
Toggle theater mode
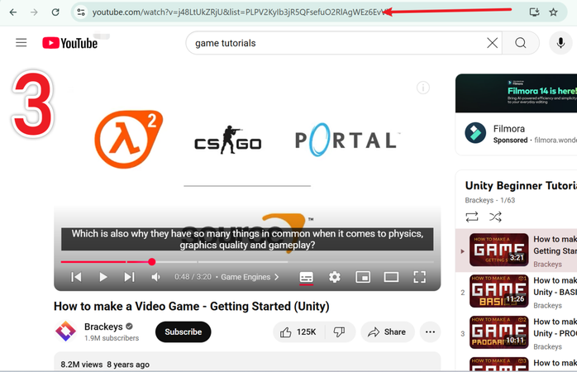tap(391, 277)
